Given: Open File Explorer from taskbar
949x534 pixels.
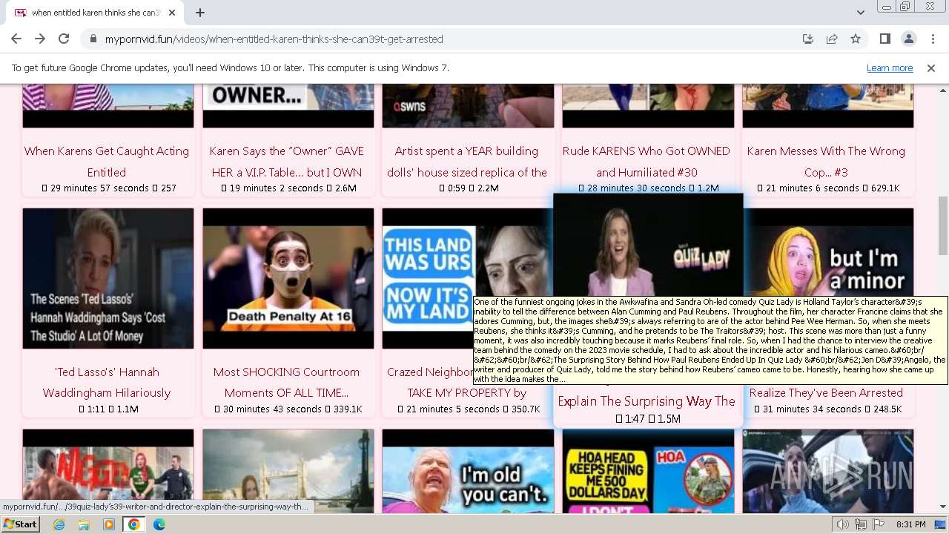Looking at the screenshot, I should point(84,524).
